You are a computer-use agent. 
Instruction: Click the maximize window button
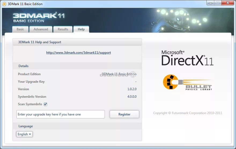(218, 3)
